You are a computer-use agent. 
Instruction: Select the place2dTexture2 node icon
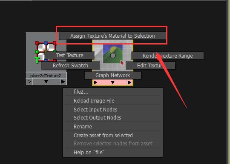(x=46, y=52)
